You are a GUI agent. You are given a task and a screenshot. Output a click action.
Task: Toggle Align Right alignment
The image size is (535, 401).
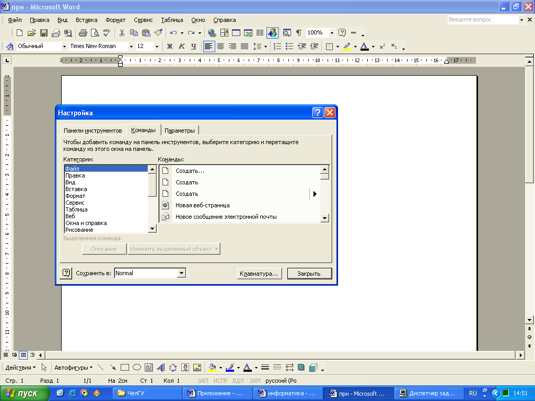(232, 46)
